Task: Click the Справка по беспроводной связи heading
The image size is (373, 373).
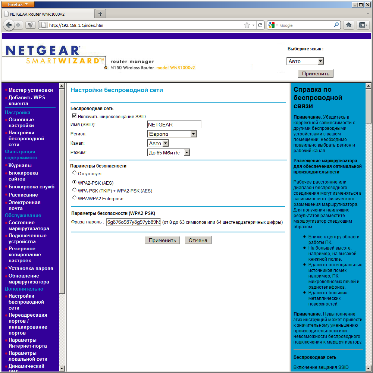Action: [318, 98]
